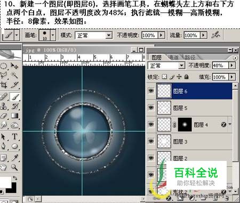Image resolution: width=240 pixels, height=203 pixels.
Task: Open brush 模式 blend mode dropdown
Action: (x=109, y=35)
